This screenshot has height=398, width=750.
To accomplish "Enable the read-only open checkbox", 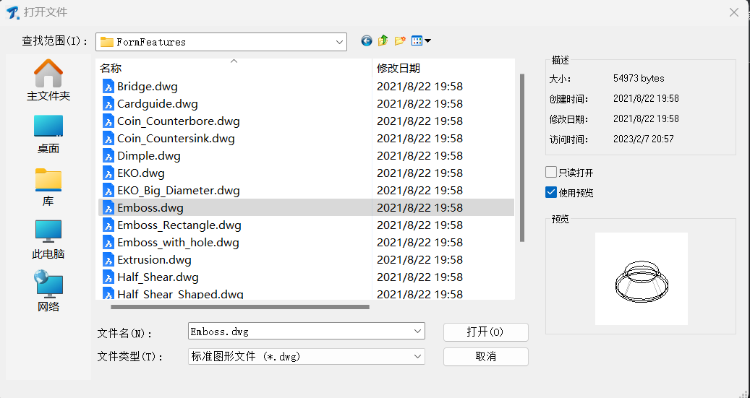I will (551, 173).
